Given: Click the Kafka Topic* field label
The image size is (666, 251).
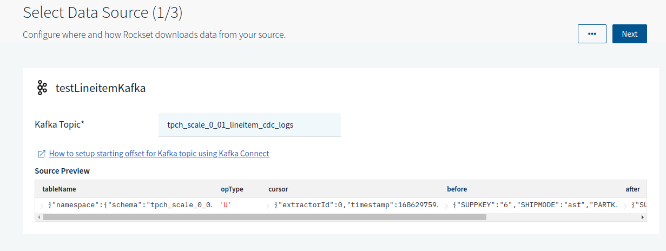Looking at the screenshot, I should click(x=60, y=124).
